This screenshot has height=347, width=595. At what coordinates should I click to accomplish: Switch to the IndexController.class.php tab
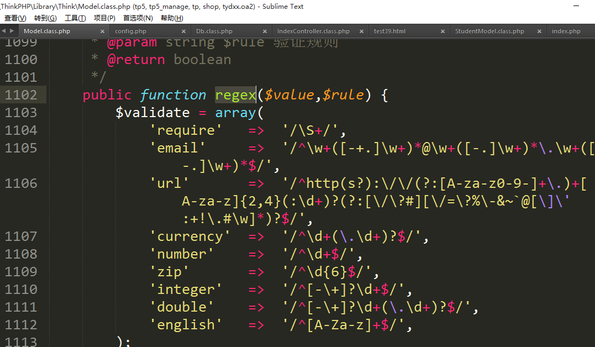[313, 31]
